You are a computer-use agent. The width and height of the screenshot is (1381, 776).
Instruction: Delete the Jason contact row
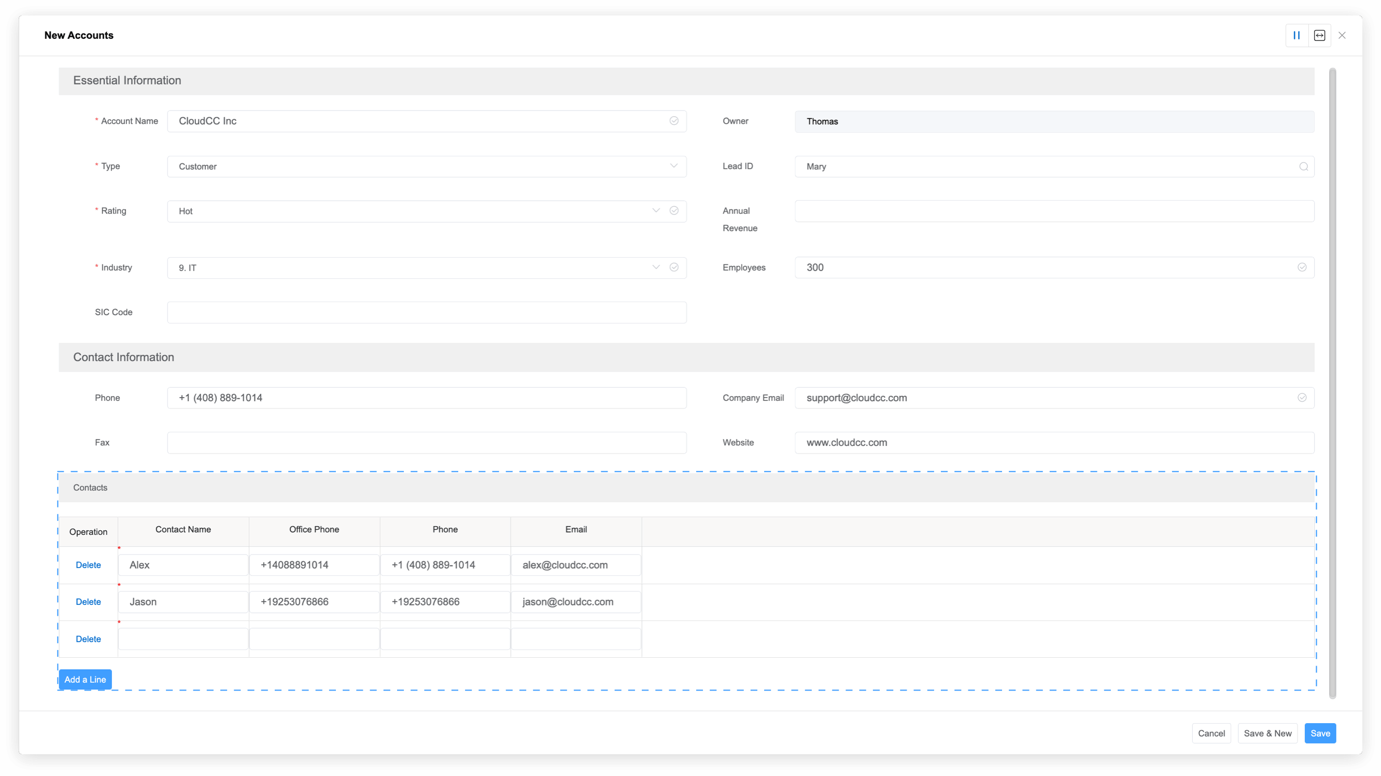pos(88,602)
